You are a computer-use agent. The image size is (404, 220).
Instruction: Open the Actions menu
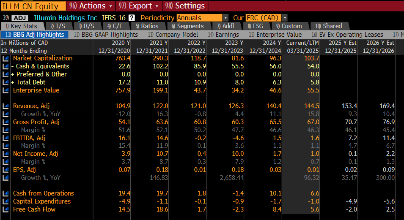click(x=91, y=5)
